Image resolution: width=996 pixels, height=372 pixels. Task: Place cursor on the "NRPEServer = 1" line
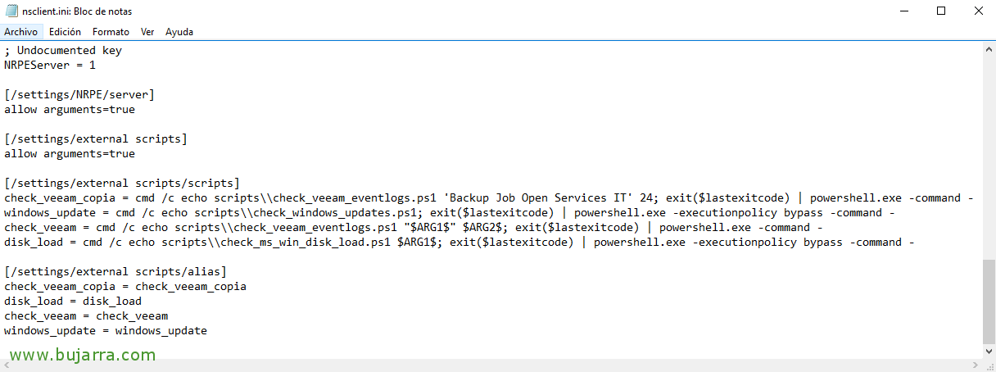(x=50, y=65)
